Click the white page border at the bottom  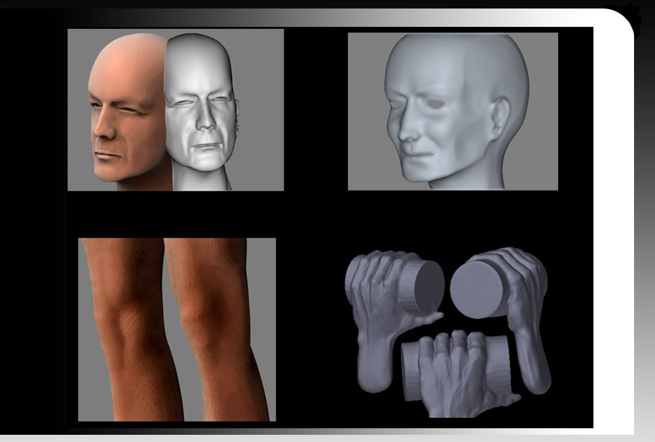[x=327, y=437]
